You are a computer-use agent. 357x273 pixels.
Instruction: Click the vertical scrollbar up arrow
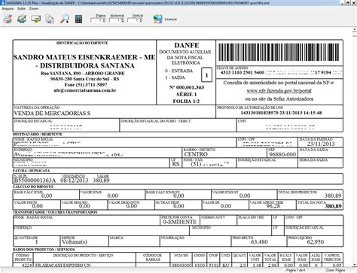click(355, 30)
